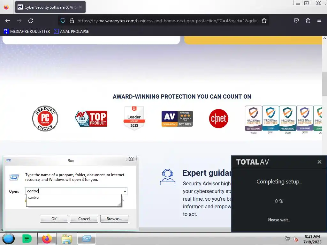Click the Expert guidance heading
The height and width of the screenshot is (245, 327).
207,173
